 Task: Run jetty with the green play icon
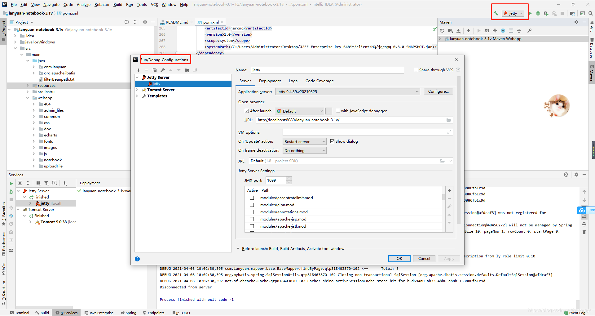click(530, 13)
